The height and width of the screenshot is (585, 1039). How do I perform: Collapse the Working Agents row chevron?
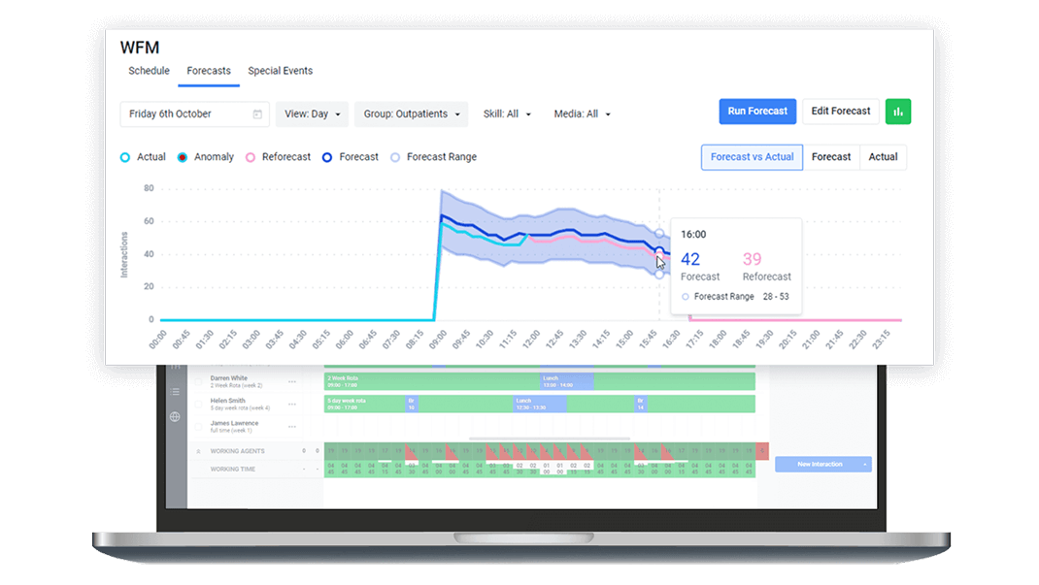click(199, 451)
